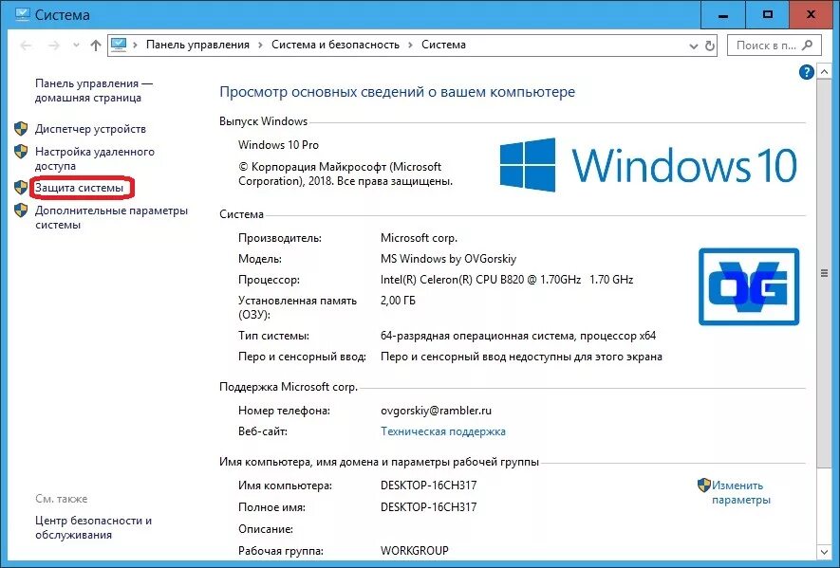Open recent locations dropdown arrow
Screen dimensions: 840x568
coord(76,46)
